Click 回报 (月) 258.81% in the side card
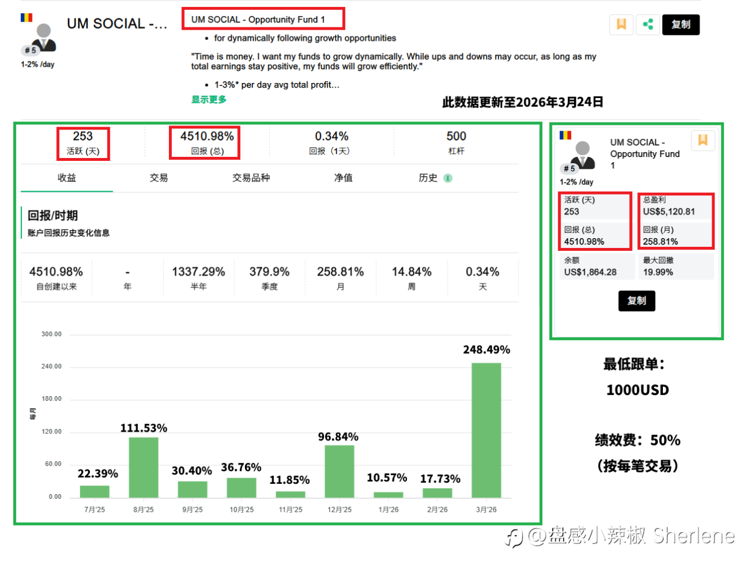Viewport: 743px width, 568px height. [x=676, y=236]
